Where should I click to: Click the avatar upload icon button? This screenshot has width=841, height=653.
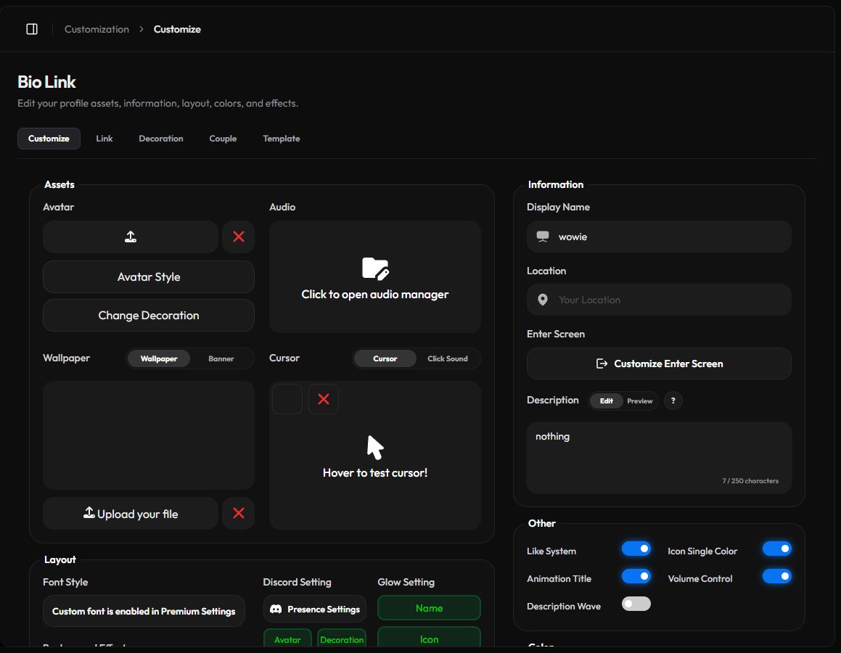131,237
